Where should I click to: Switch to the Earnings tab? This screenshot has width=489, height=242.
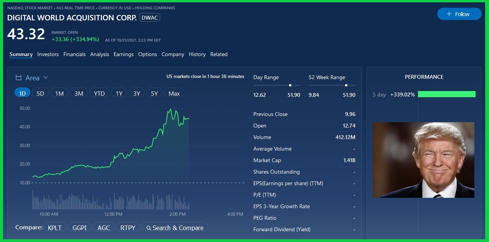[124, 55]
